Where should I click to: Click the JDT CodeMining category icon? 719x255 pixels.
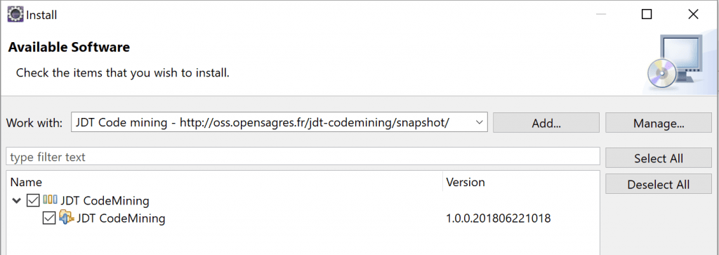pyautogui.click(x=50, y=200)
